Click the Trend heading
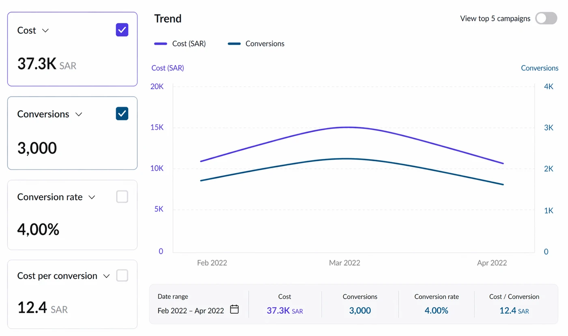This screenshot has height=336, width=568. [168, 19]
